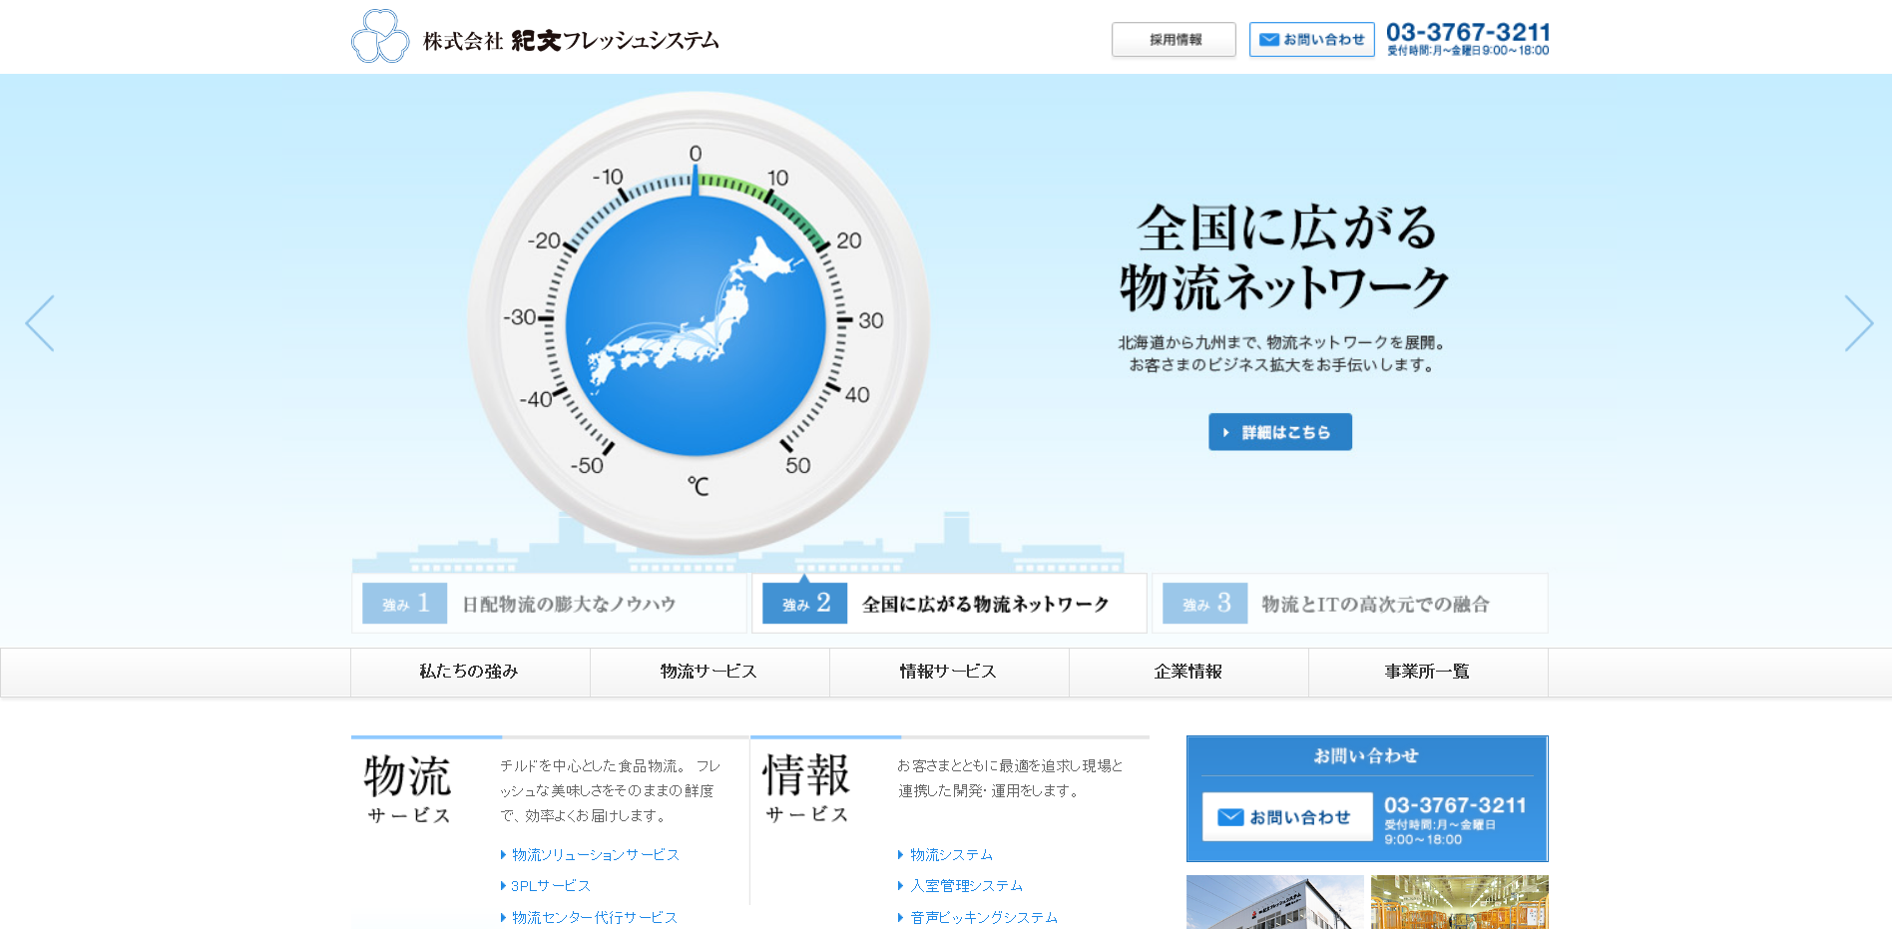Advance carousel with the right arrow
The height and width of the screenshot is (929, 1892).
[x=1858, y=323]
